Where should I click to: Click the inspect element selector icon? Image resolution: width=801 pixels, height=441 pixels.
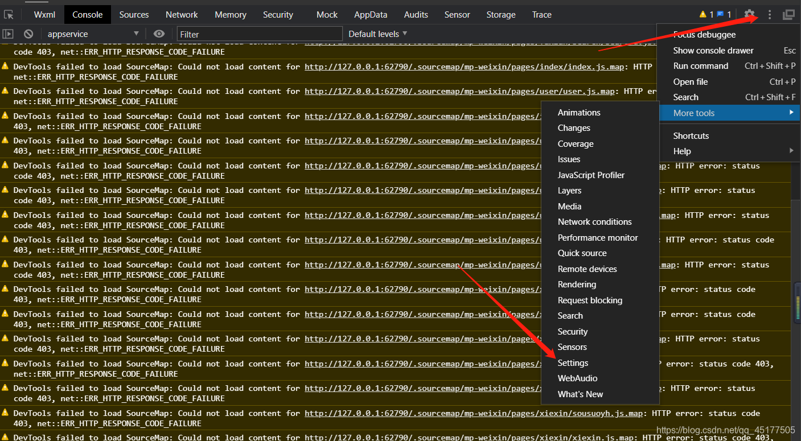point(9,15)
